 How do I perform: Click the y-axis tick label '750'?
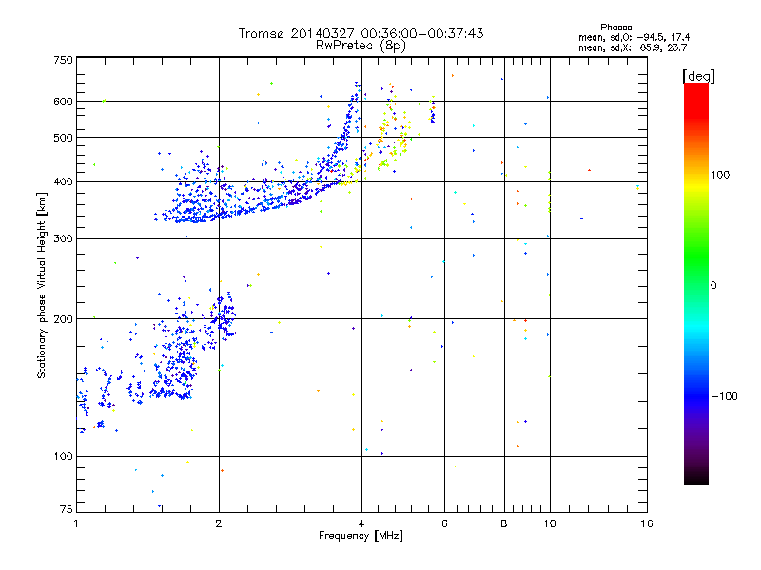pos(63,60)
